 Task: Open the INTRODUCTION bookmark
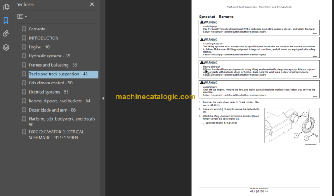point(43,38)
